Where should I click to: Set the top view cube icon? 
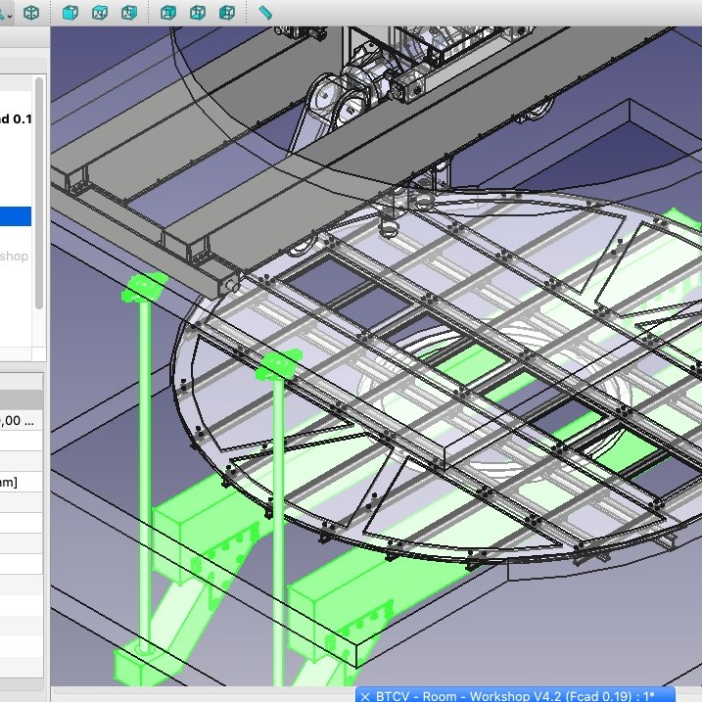pyautogui.click(x=100, y=13)
